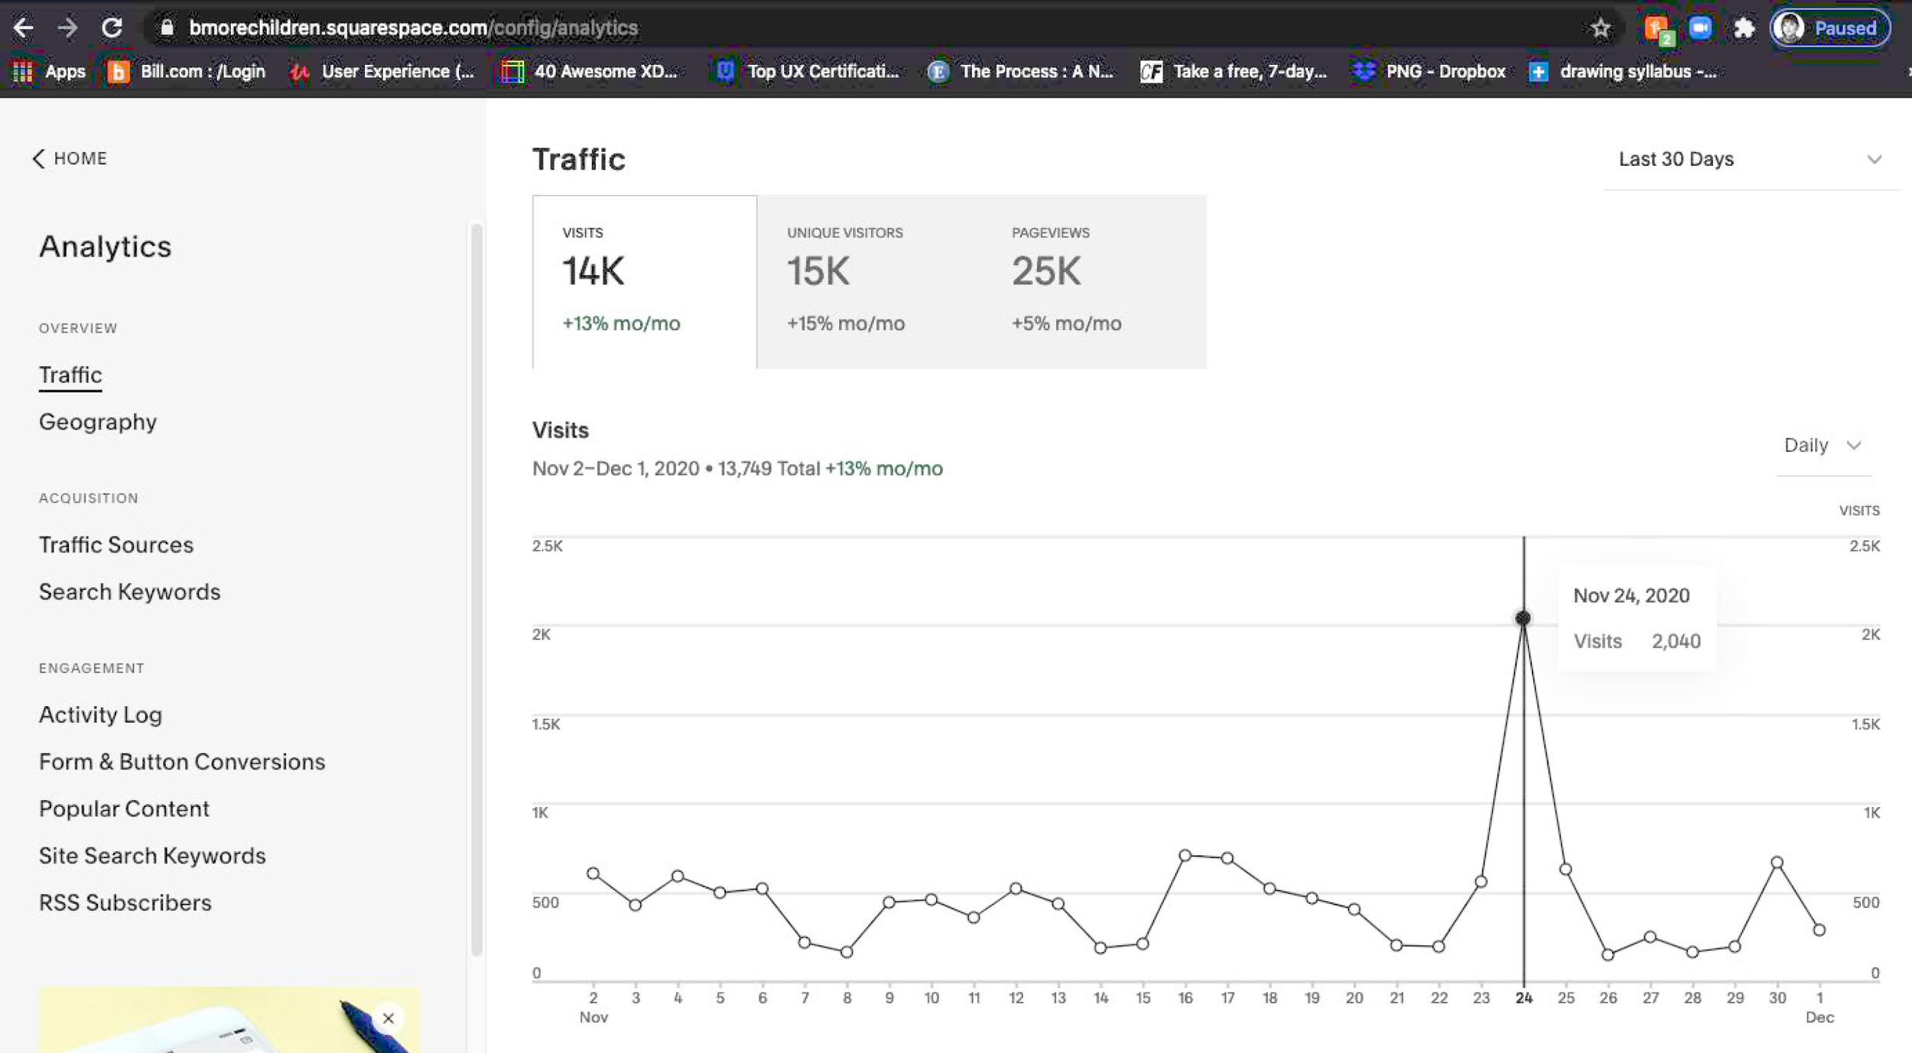Click the browser forward arrow
Viewport: 1912px width, 1053px height.
point(67,28)
